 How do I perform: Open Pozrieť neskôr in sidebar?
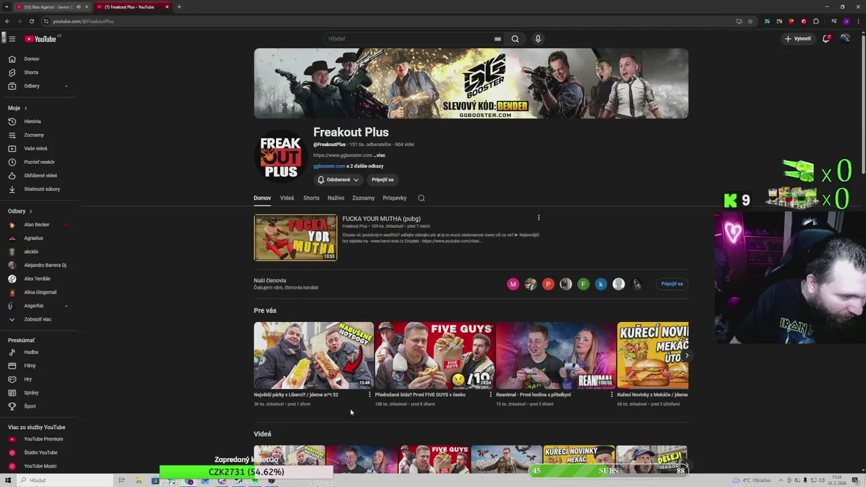38,162
